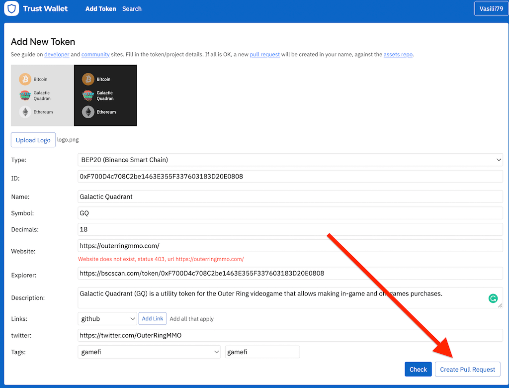Click the Ethereum icon in light preview
The image size is (509, 388).
coord(25,111)
